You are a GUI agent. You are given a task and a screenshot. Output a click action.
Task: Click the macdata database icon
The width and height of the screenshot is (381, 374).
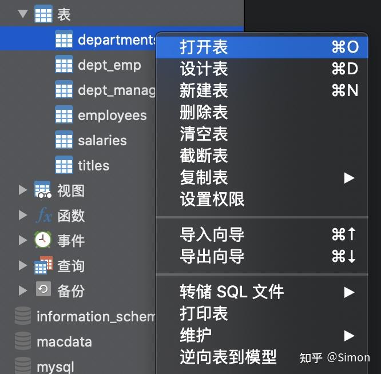(23, 341)
